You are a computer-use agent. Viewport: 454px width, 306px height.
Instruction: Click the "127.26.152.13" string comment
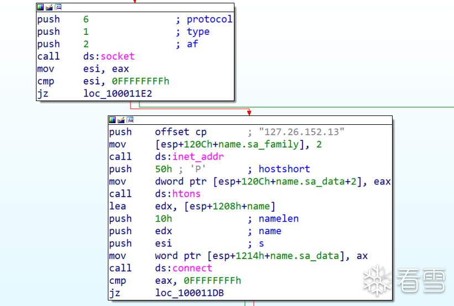coord(301,132)
